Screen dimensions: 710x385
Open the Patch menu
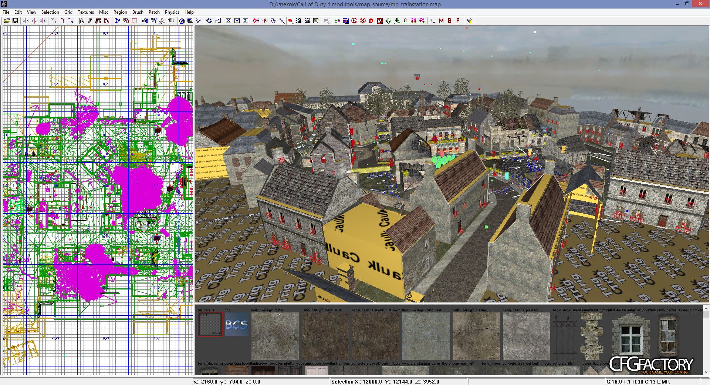(154, 12)
